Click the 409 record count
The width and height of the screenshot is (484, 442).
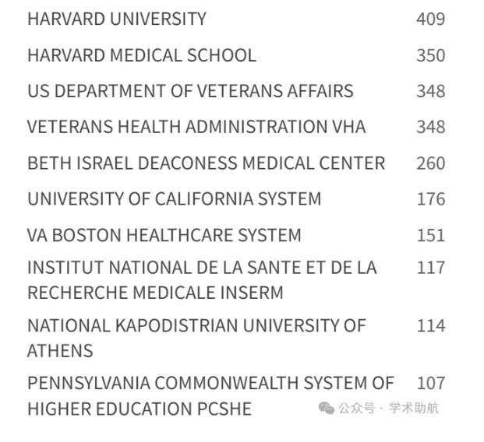(431, 19)
